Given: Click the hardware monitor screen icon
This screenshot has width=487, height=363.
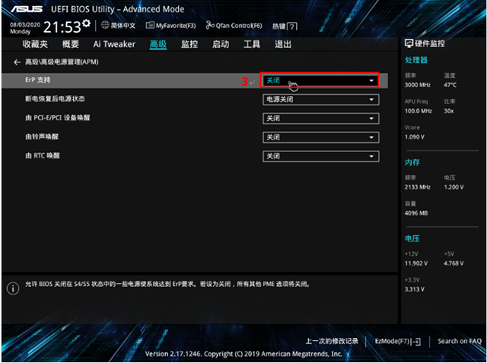Looking at the screenshot, I should pos(409,43).
